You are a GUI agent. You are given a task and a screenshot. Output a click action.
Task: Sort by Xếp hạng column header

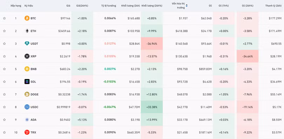(16, 6)
